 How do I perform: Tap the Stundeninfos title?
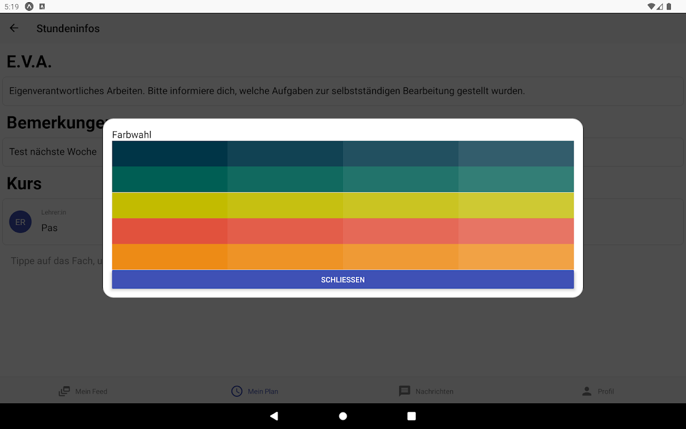68,28
